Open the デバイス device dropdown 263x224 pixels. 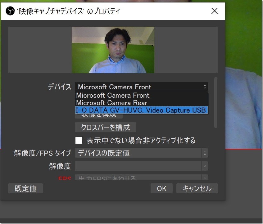[141, 87]
